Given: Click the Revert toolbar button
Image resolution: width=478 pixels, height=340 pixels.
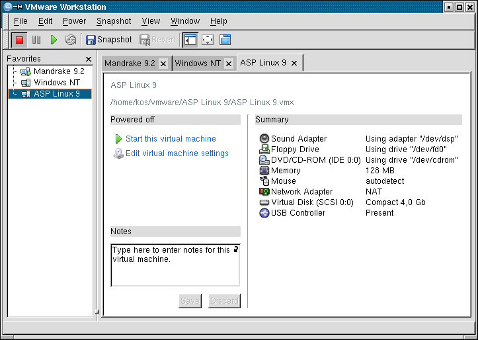Looking at the screenshot, I should click(x=157, y=40).
